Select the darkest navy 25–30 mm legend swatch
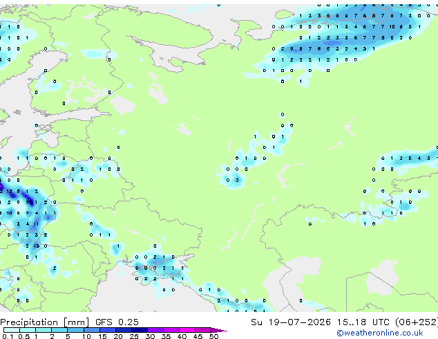Screen dimensions: 438x339 click(140, 330)
